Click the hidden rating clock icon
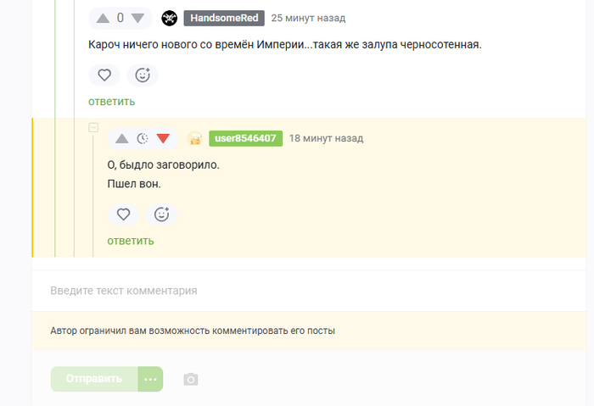Screen dimensions: 594x406 tap(143, 138)
